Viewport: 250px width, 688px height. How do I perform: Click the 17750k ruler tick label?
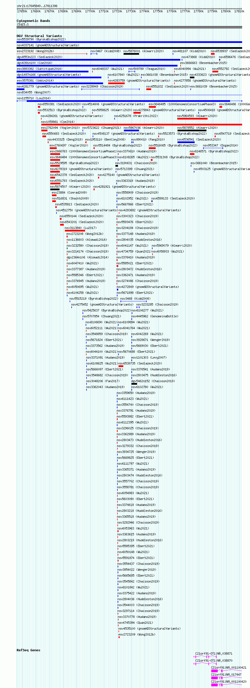click(x=158, y=12)
